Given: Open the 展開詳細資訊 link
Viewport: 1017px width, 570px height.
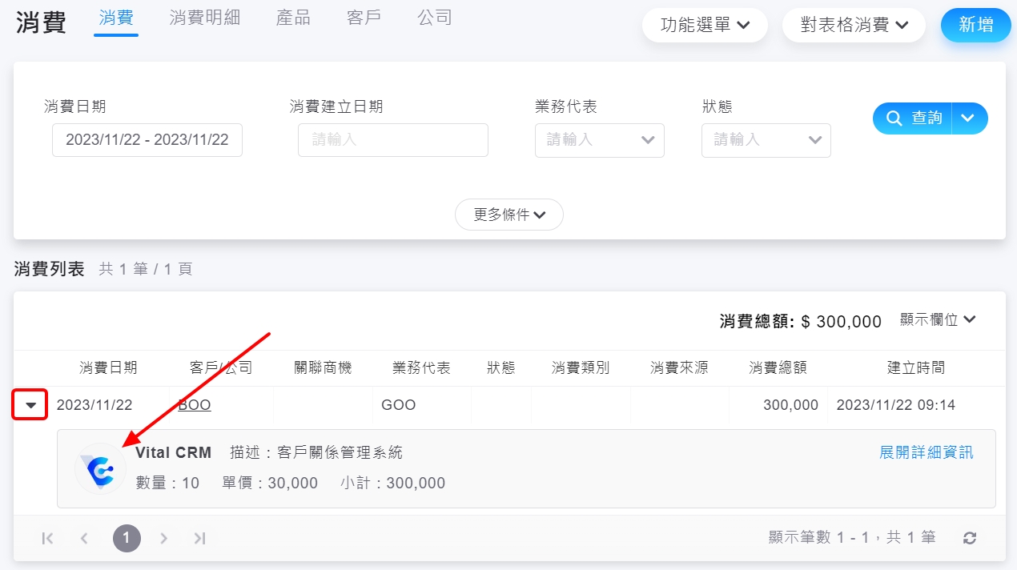Looking at the screenshot, I should 926,452.
